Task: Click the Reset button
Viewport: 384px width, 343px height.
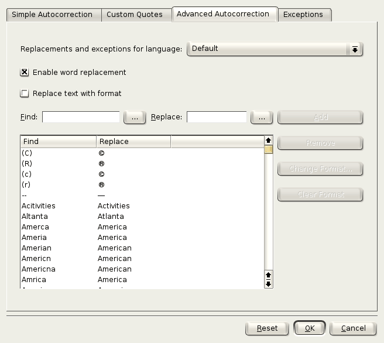Action: [267, 328]
